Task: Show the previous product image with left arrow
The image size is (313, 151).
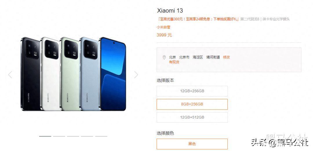Action: [10, 75]
